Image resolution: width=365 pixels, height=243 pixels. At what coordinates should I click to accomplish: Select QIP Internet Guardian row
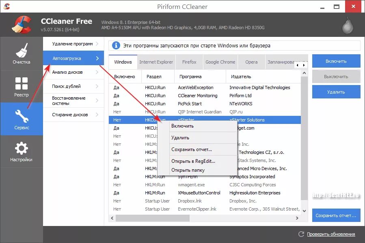pyautogui.click(x=205, y=112)
